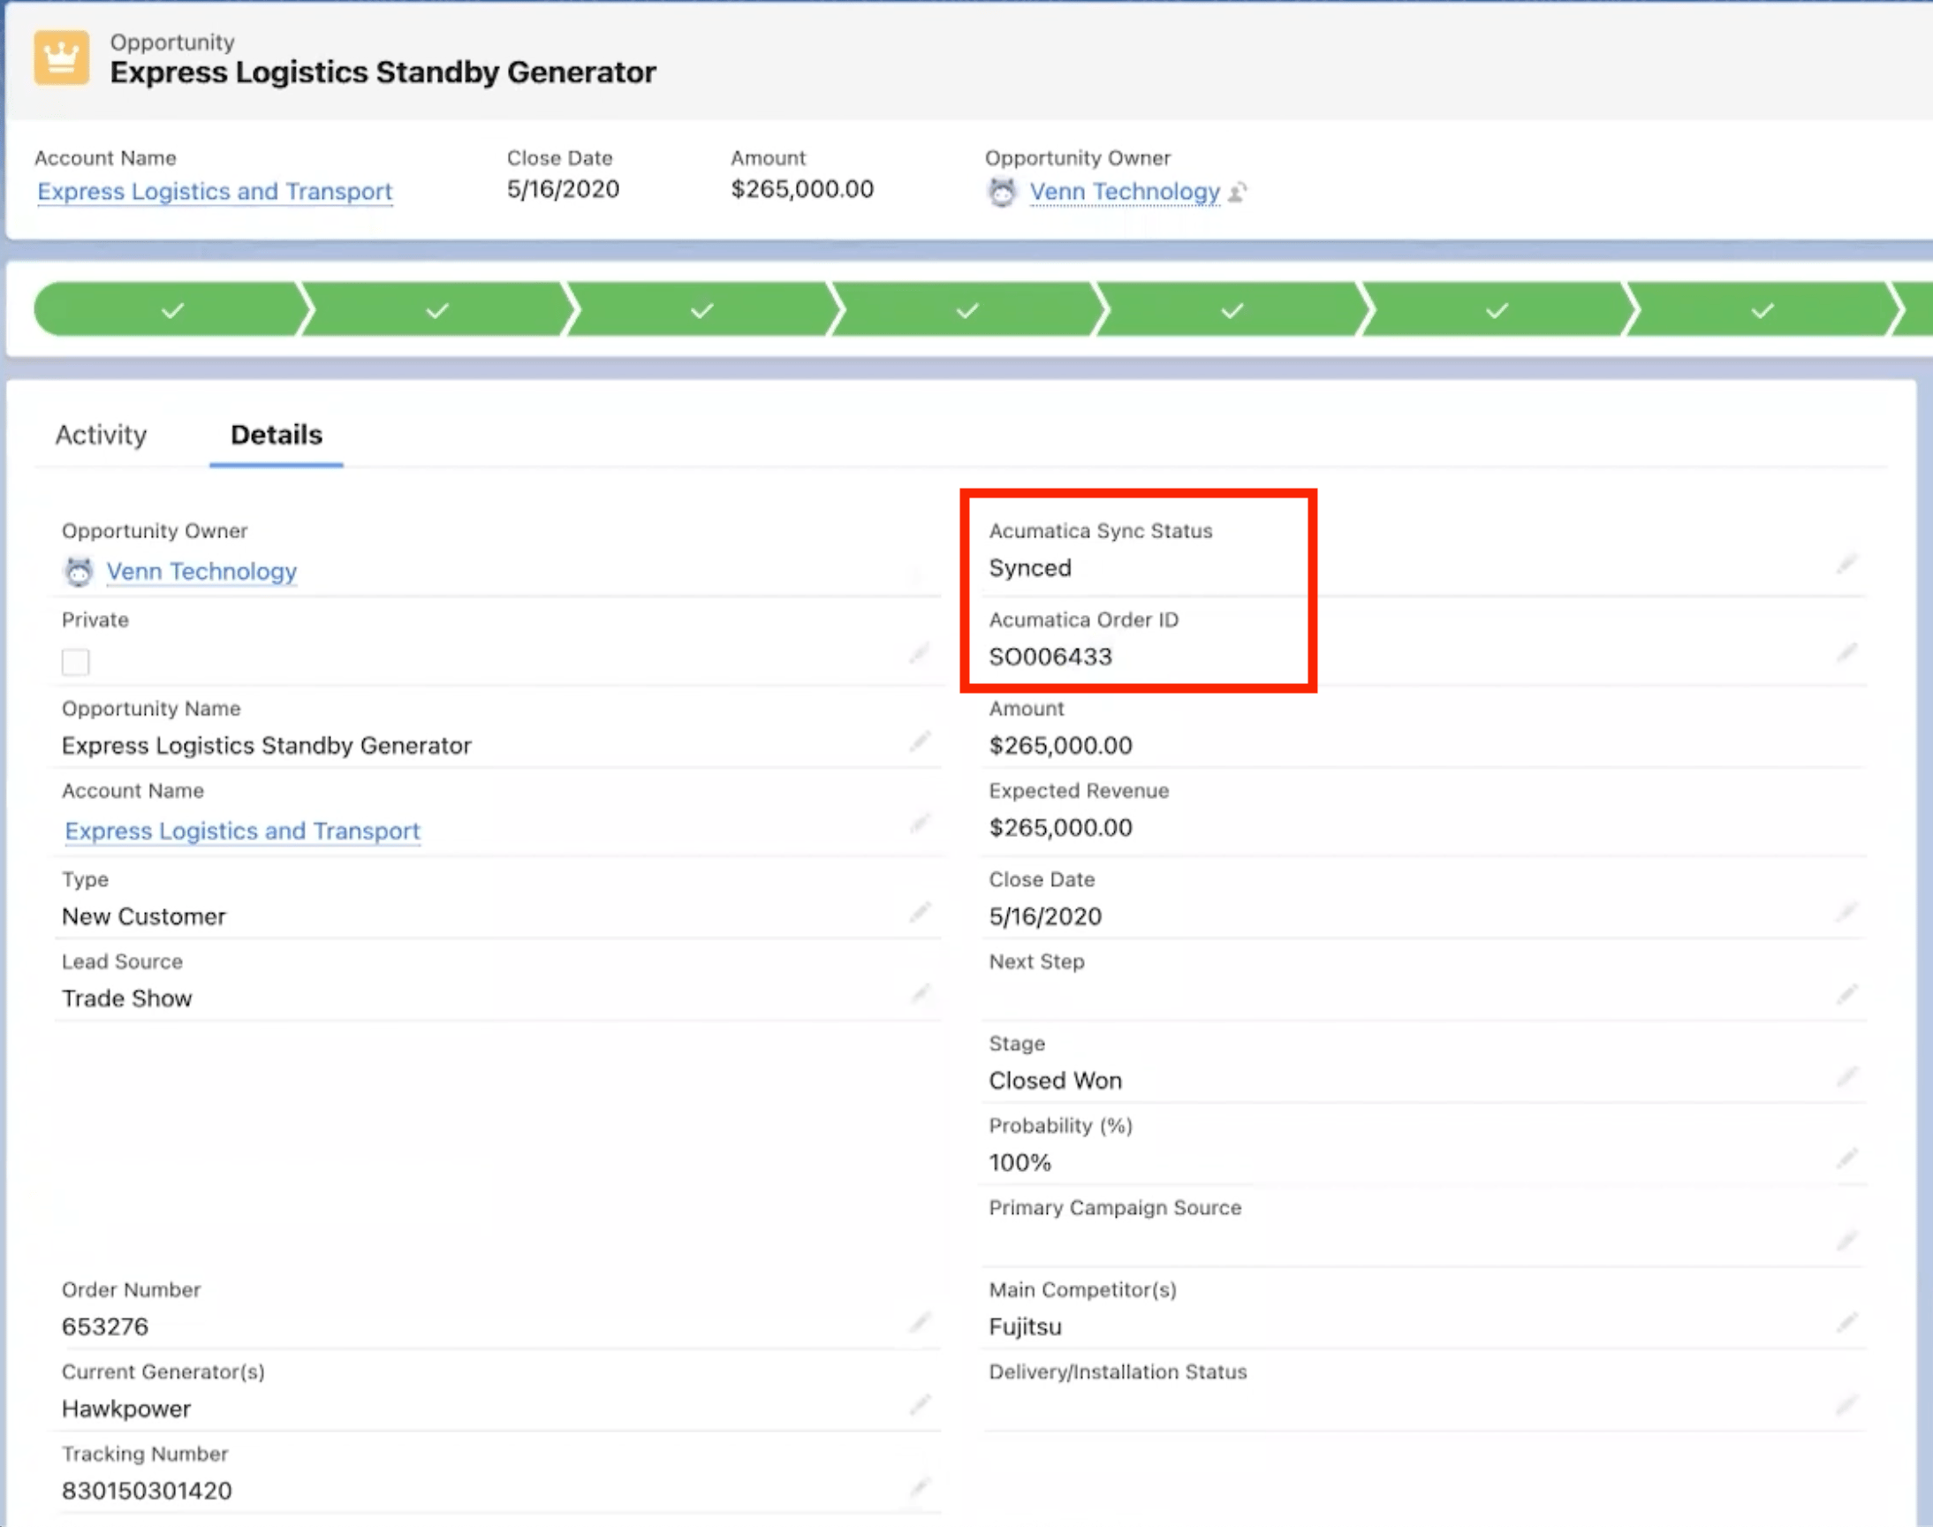Click the Synced status value

click(1029, 567)
